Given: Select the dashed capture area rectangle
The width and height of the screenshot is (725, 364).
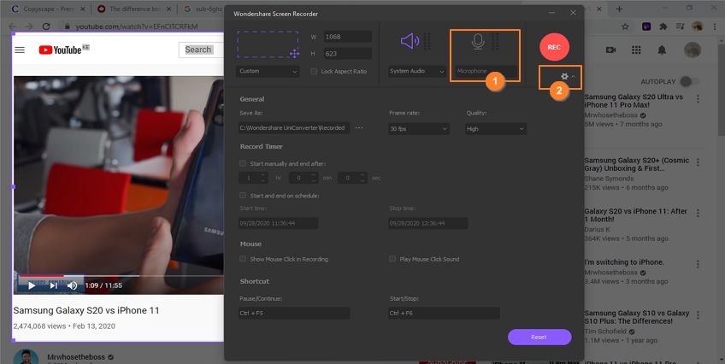Looking at the screenshot, I should pyautogui.click(x=268, y=44).
